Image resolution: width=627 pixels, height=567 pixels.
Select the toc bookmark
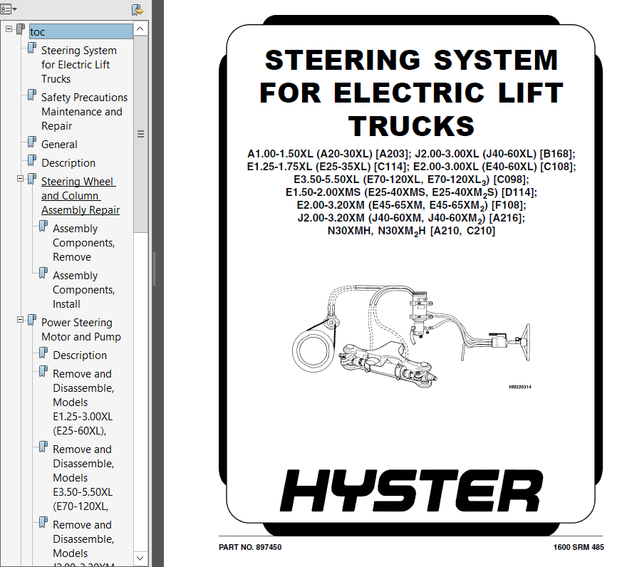81,31
